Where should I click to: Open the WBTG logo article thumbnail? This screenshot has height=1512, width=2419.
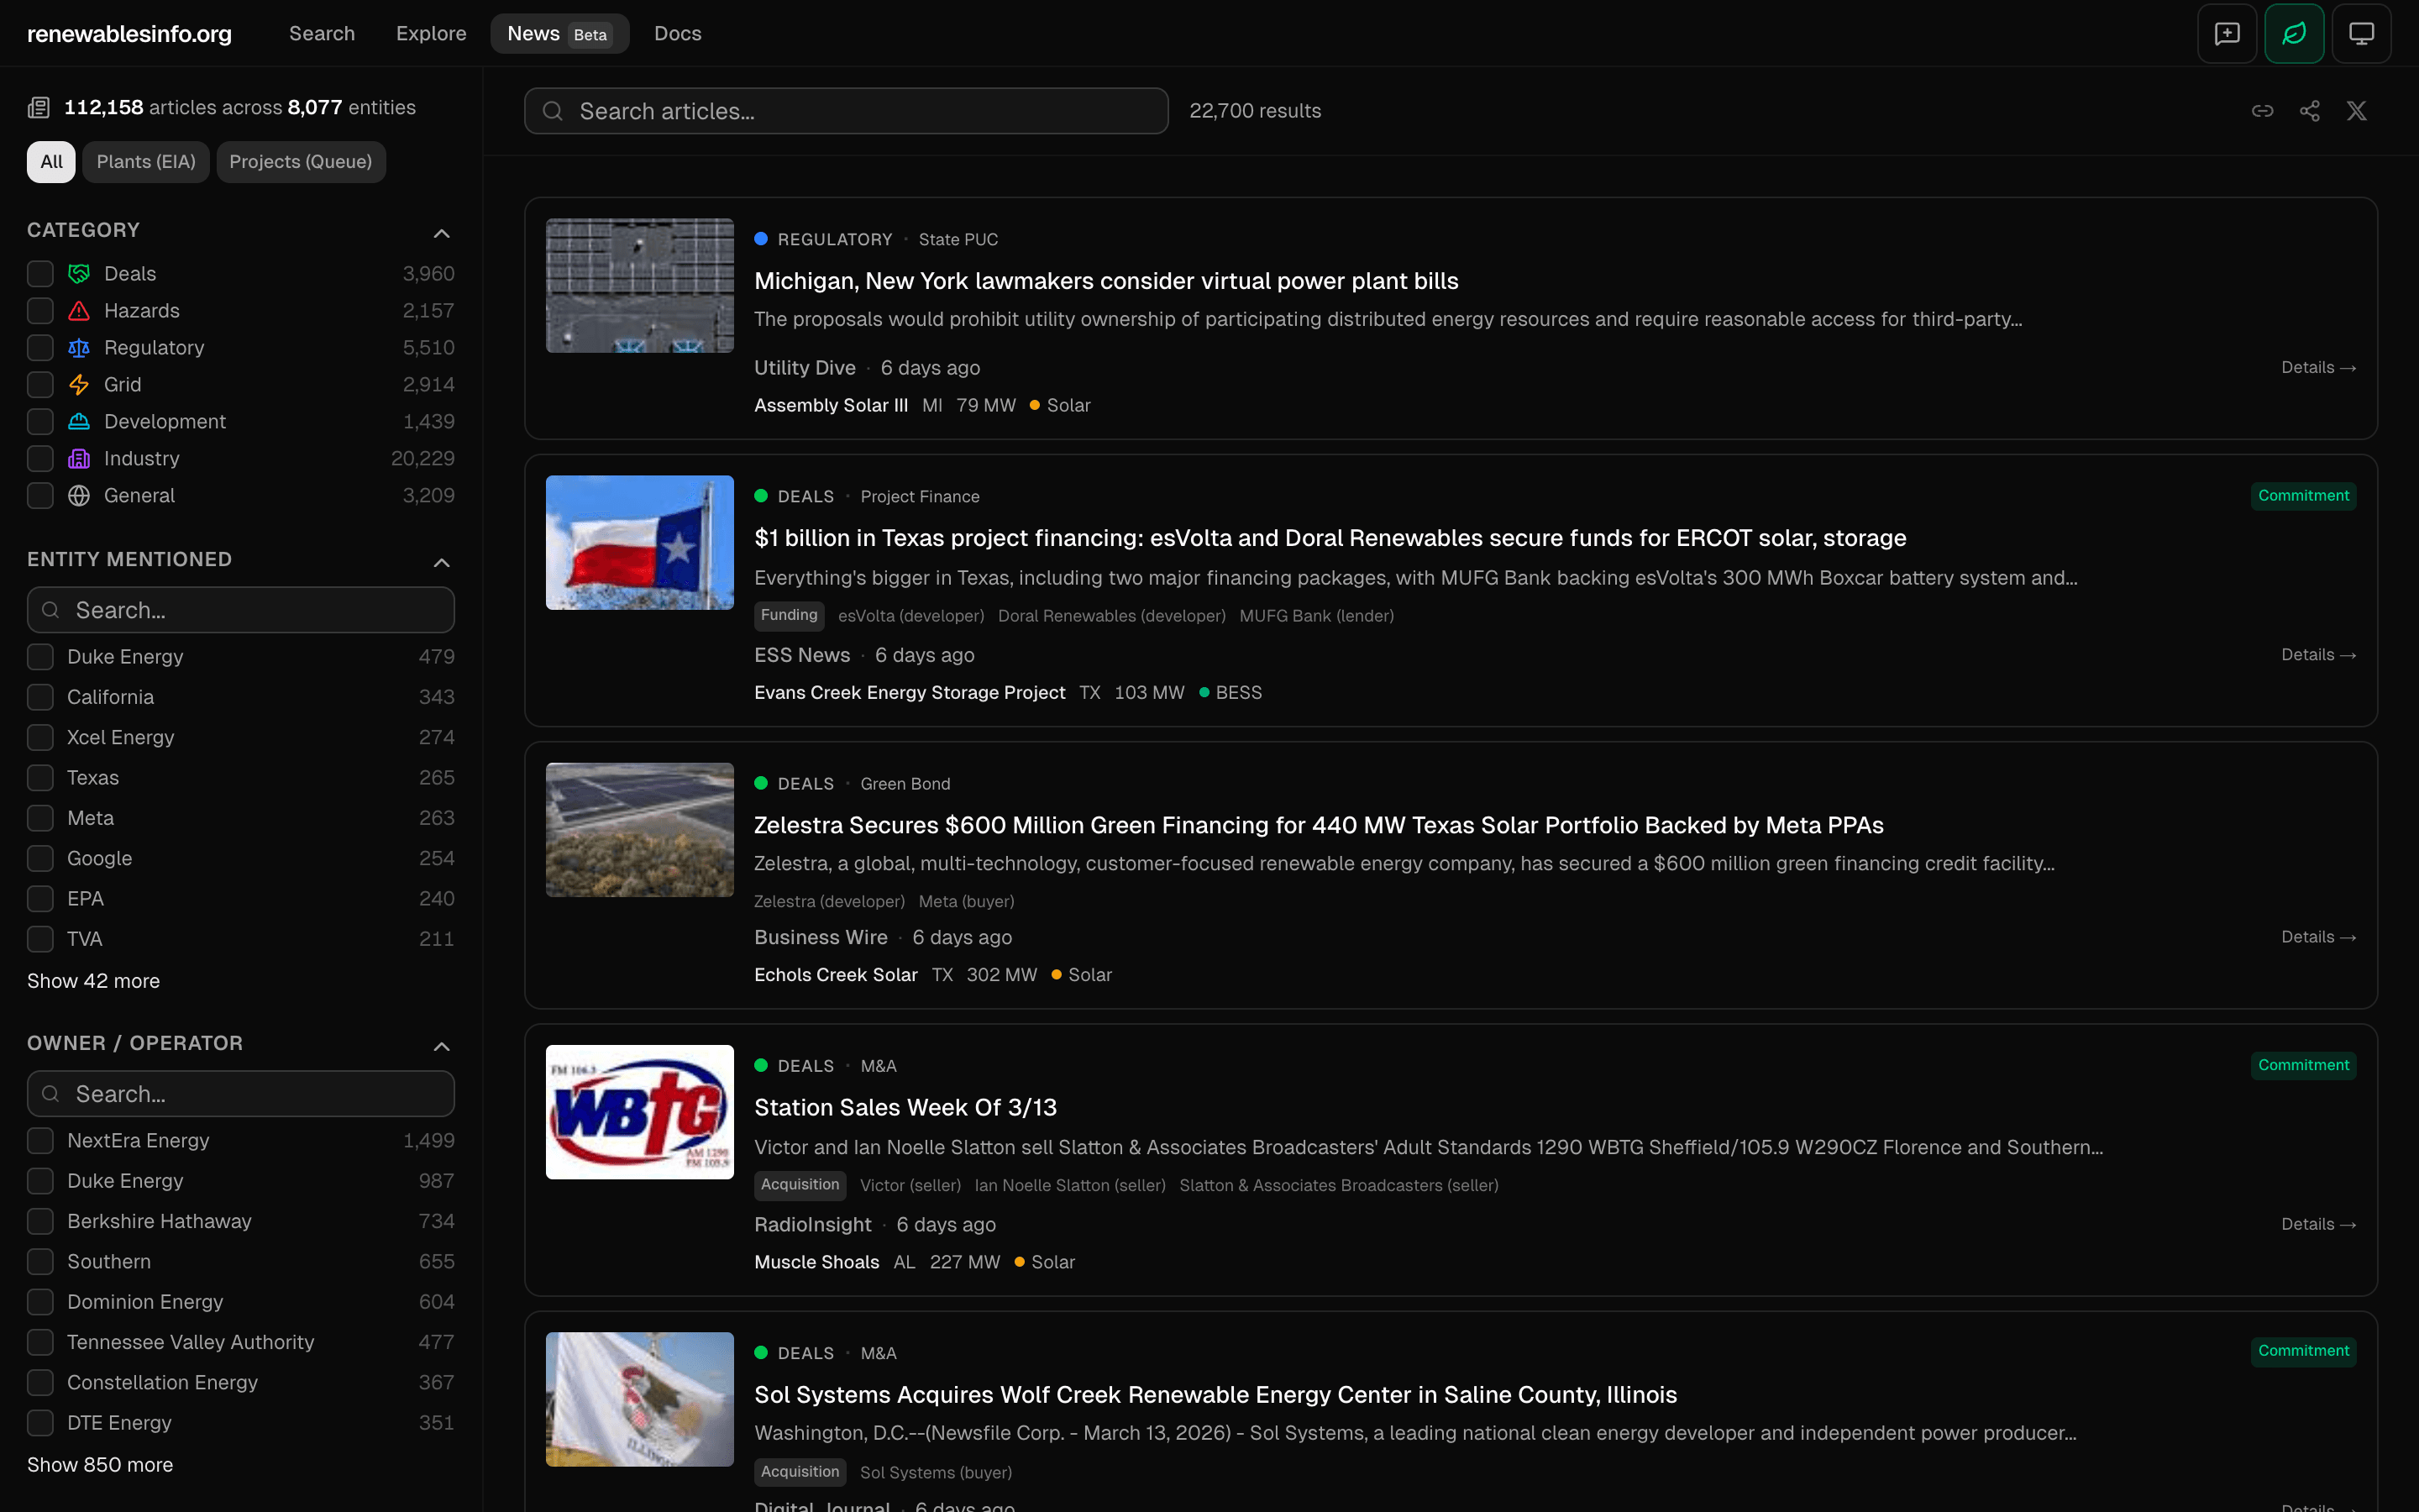tap(640, 1112)
